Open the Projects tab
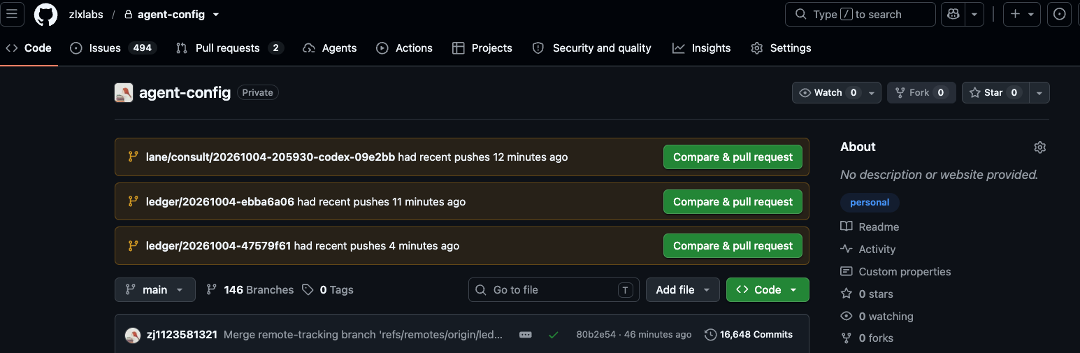Viewport: 1080px width, 353px height. point(482,48)
